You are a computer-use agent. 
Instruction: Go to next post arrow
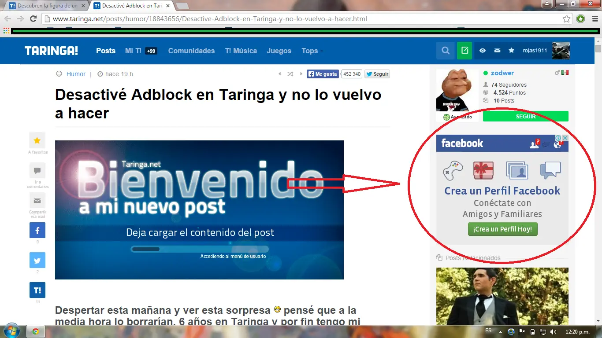click(x=301, y=74)
